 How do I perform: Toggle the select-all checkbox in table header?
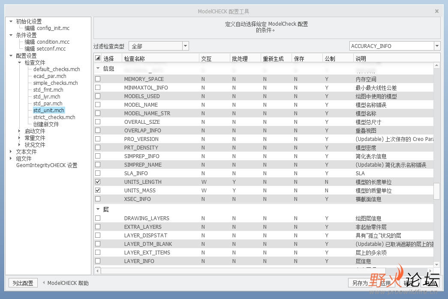(98, 58)
